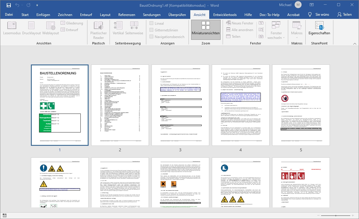Open the Datei tab
This screenshot has width=359, height=219.
point(9,15)
